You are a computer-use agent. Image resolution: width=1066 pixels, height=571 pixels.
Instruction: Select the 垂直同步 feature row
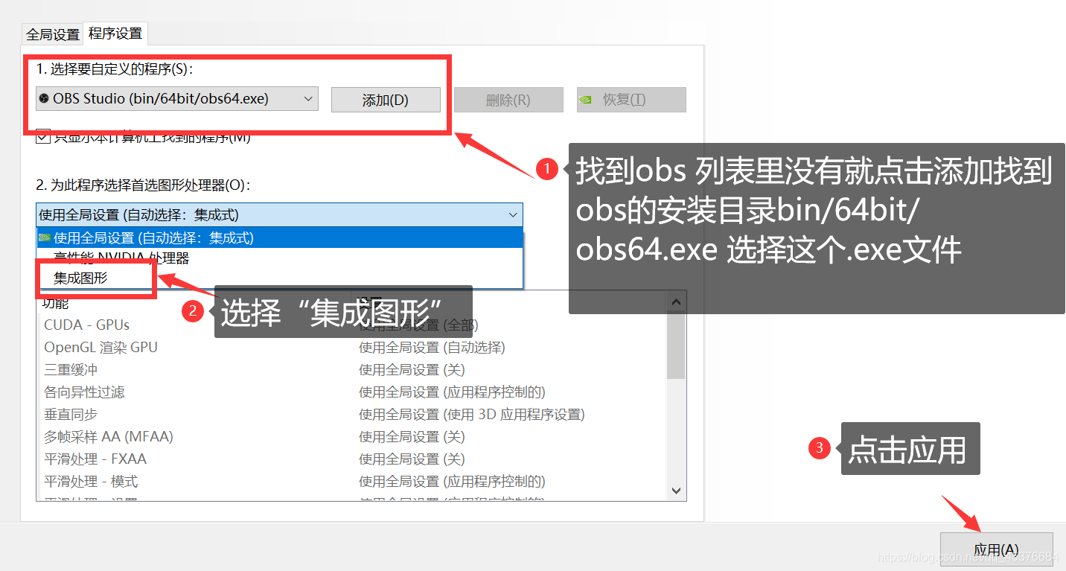(x=351, y=415)
